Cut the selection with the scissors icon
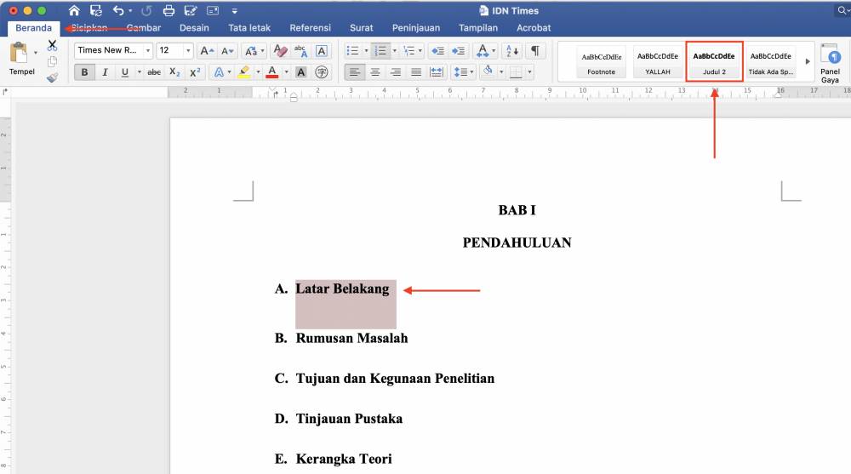The image size is (851, 474). 52,45
